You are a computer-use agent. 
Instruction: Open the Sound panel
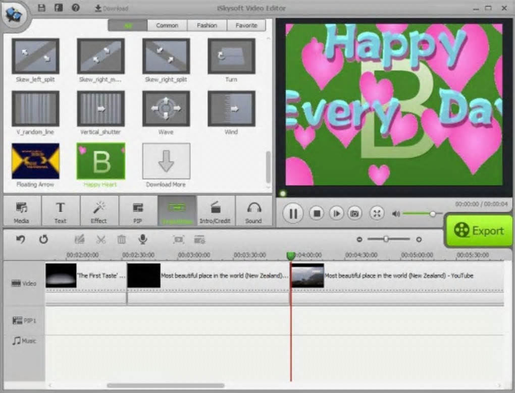[x=253, y=212]
